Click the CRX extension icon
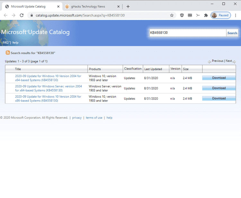This screenshot has width=241, height=198. click(190, 15)
